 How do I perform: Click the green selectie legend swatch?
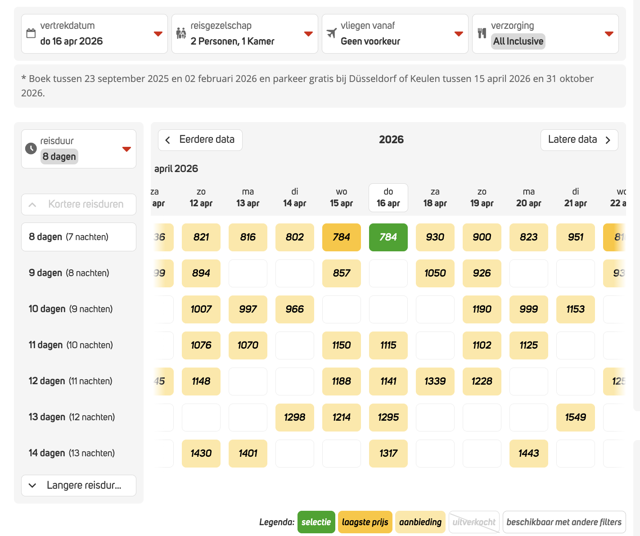pyautogui.click(x=316, y=522)
